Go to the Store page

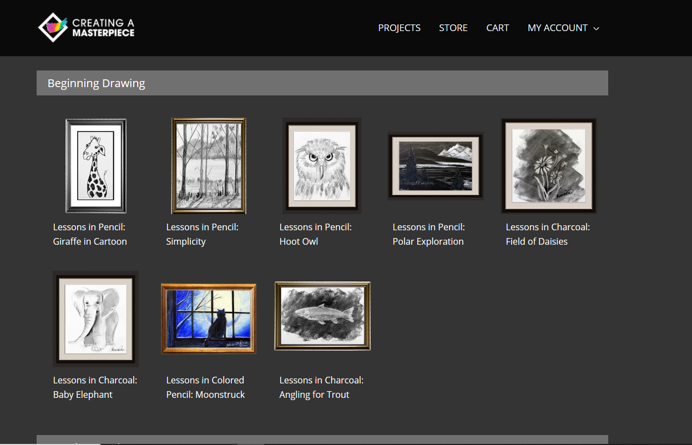453,28
